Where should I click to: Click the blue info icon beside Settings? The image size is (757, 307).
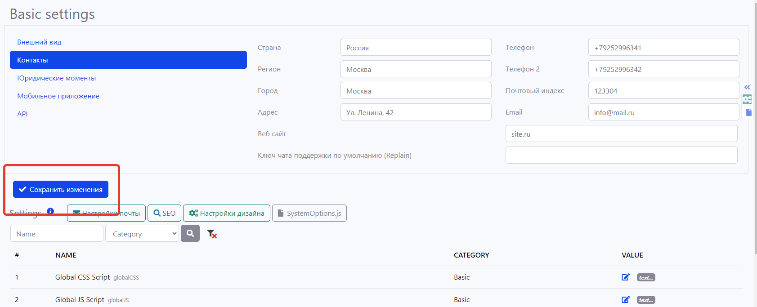point(50,211)
